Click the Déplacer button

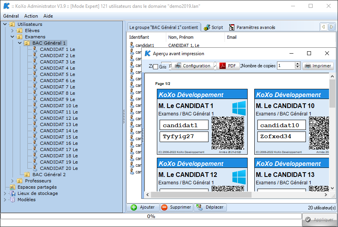tap(210, 207)
